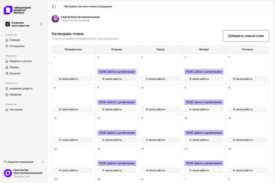
Task: Toggle the sidebar panel icon
Action: (x=54, y=6)
